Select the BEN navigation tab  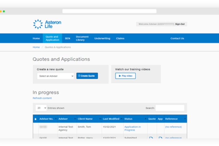pos(68,38)
